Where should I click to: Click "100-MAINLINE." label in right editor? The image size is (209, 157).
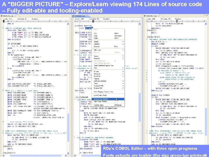(154, 37)
